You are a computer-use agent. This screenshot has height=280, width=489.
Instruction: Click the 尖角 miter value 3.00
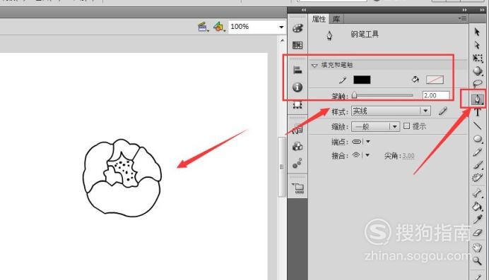408,156
